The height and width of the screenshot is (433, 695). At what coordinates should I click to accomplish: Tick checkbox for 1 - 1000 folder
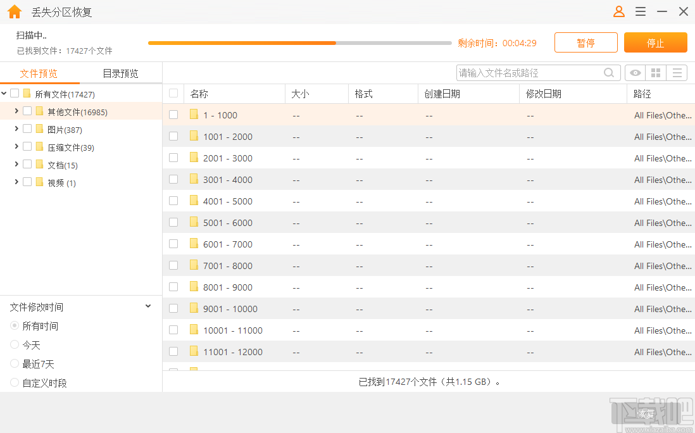(173, 115)
